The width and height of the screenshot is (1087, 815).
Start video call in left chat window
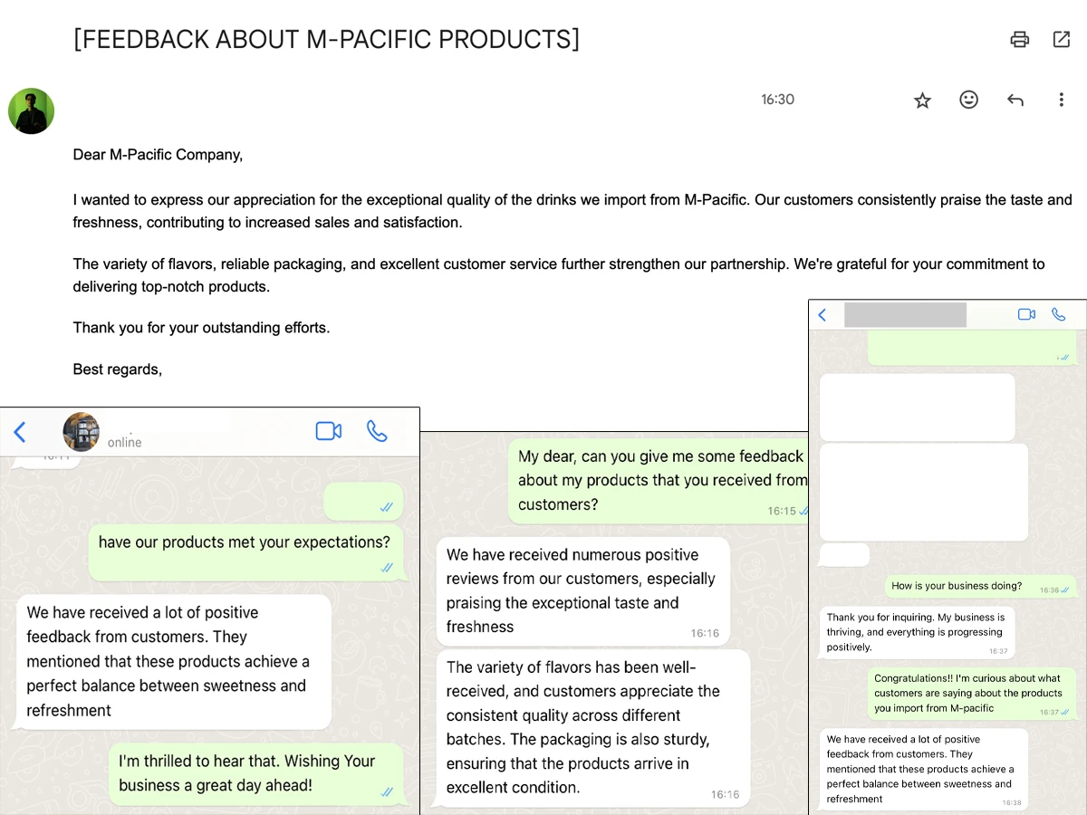[x=328, y=431]
